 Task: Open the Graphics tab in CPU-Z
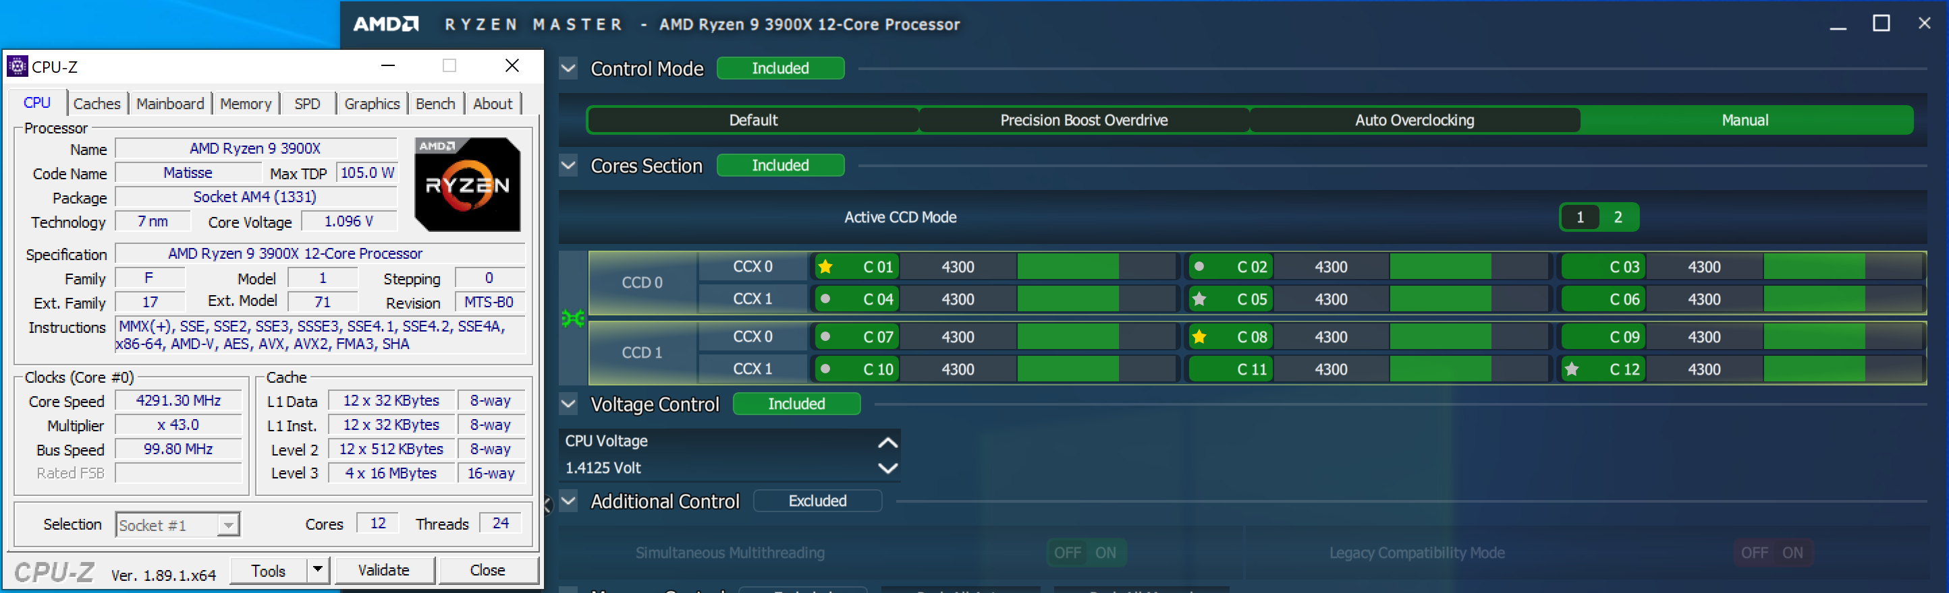point(373,104)
